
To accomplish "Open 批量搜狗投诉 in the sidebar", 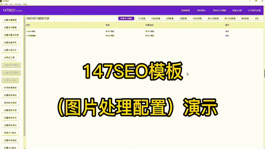I will (10, 118).
